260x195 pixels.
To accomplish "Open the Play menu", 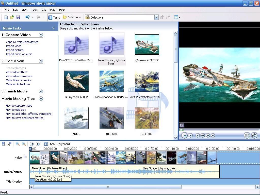I will (53, 10).
